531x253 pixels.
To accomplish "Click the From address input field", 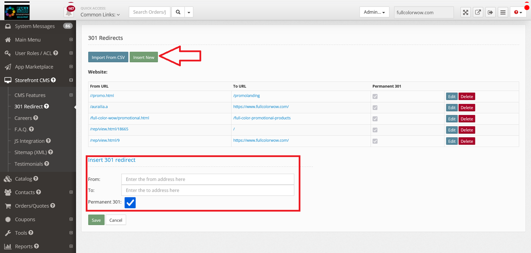I will click(x=207, y=179).
